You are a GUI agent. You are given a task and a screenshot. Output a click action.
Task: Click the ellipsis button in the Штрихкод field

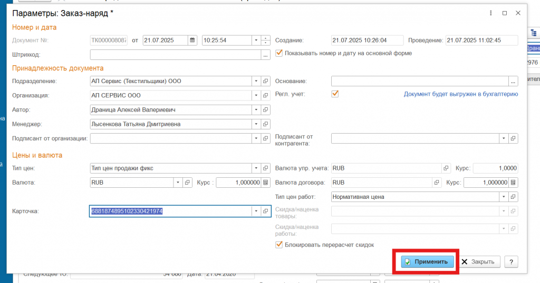click(265, 55)
